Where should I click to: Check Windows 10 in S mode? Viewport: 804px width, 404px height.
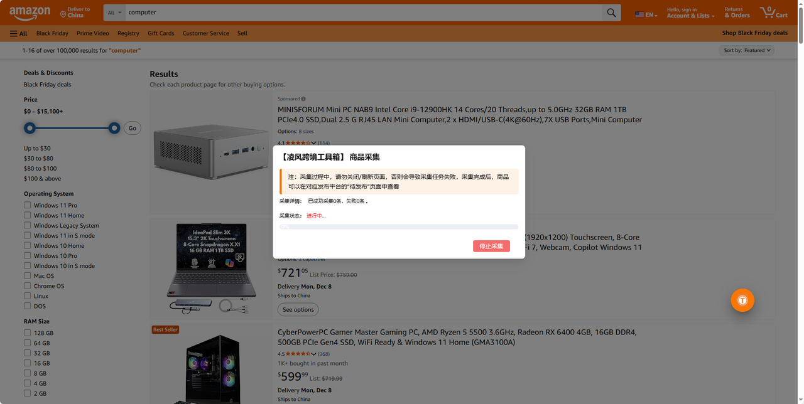(27, 265)
